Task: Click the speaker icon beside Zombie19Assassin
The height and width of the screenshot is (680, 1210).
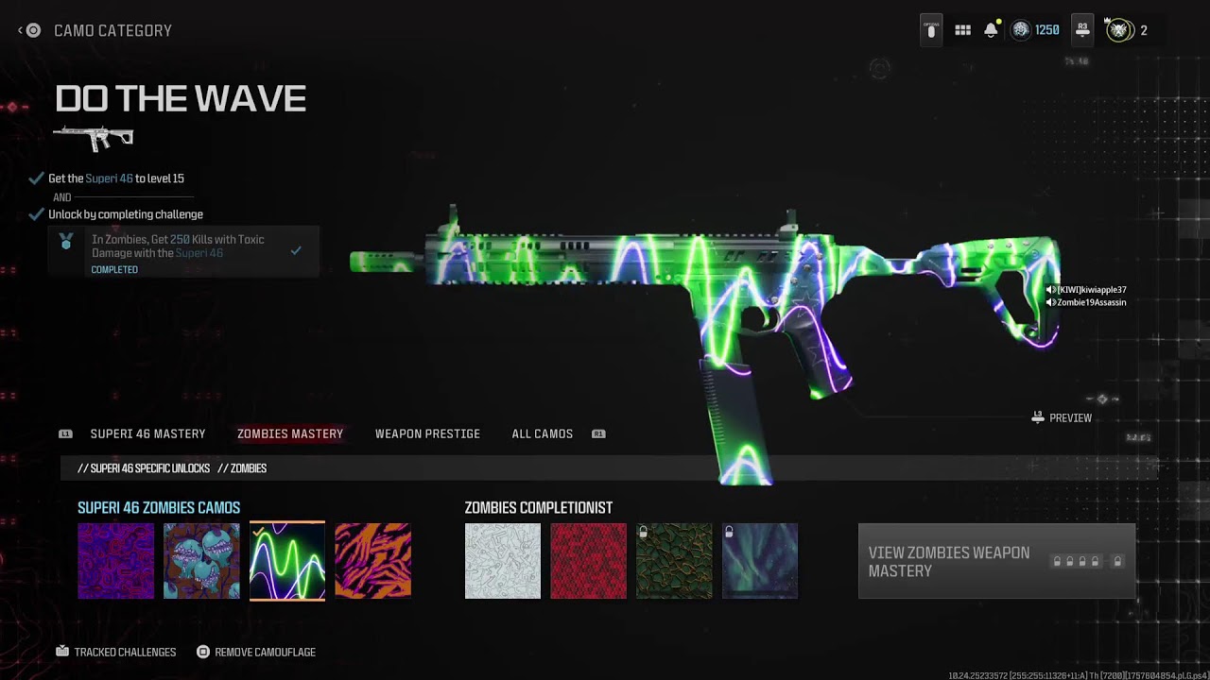Action: pyautogui.click(x=1050, y=302)
